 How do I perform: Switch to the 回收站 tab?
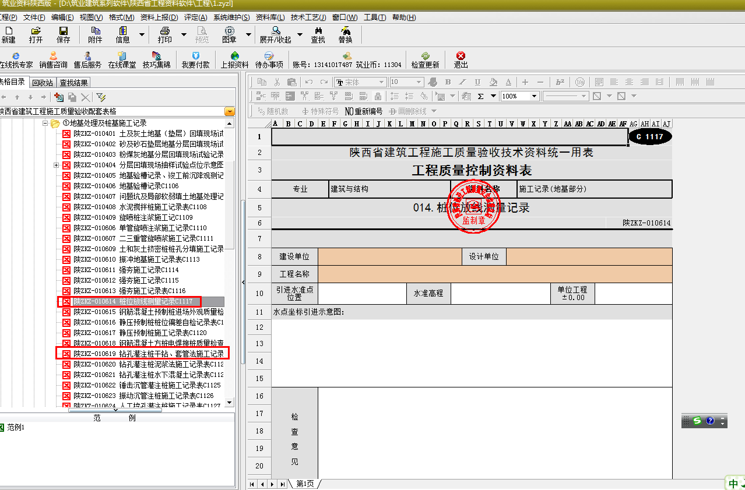tap(43, 83)
